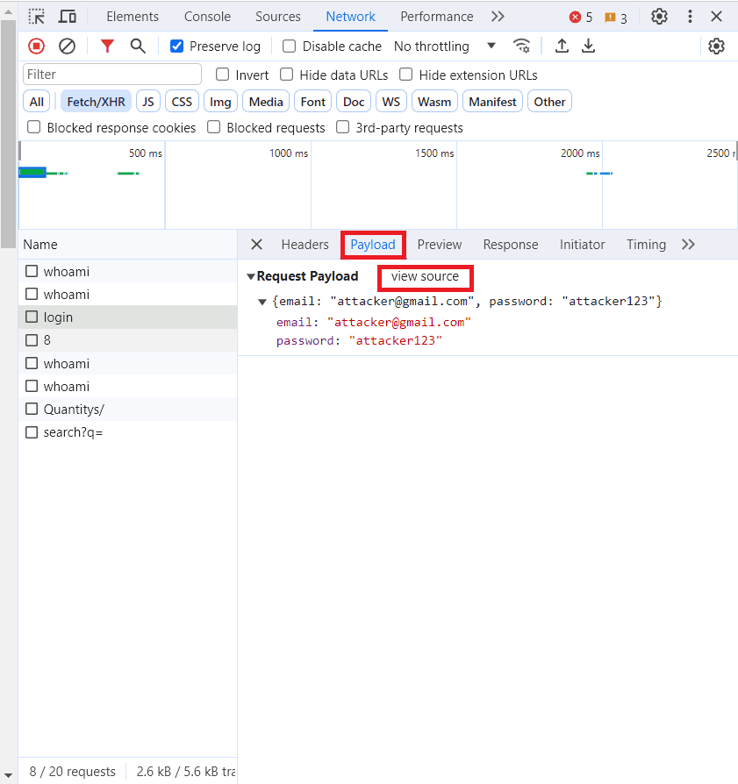The width and height of the screenshot is (738, 784).
Task: Switch to the Elements panel
Action: click(x=133, y=17)
